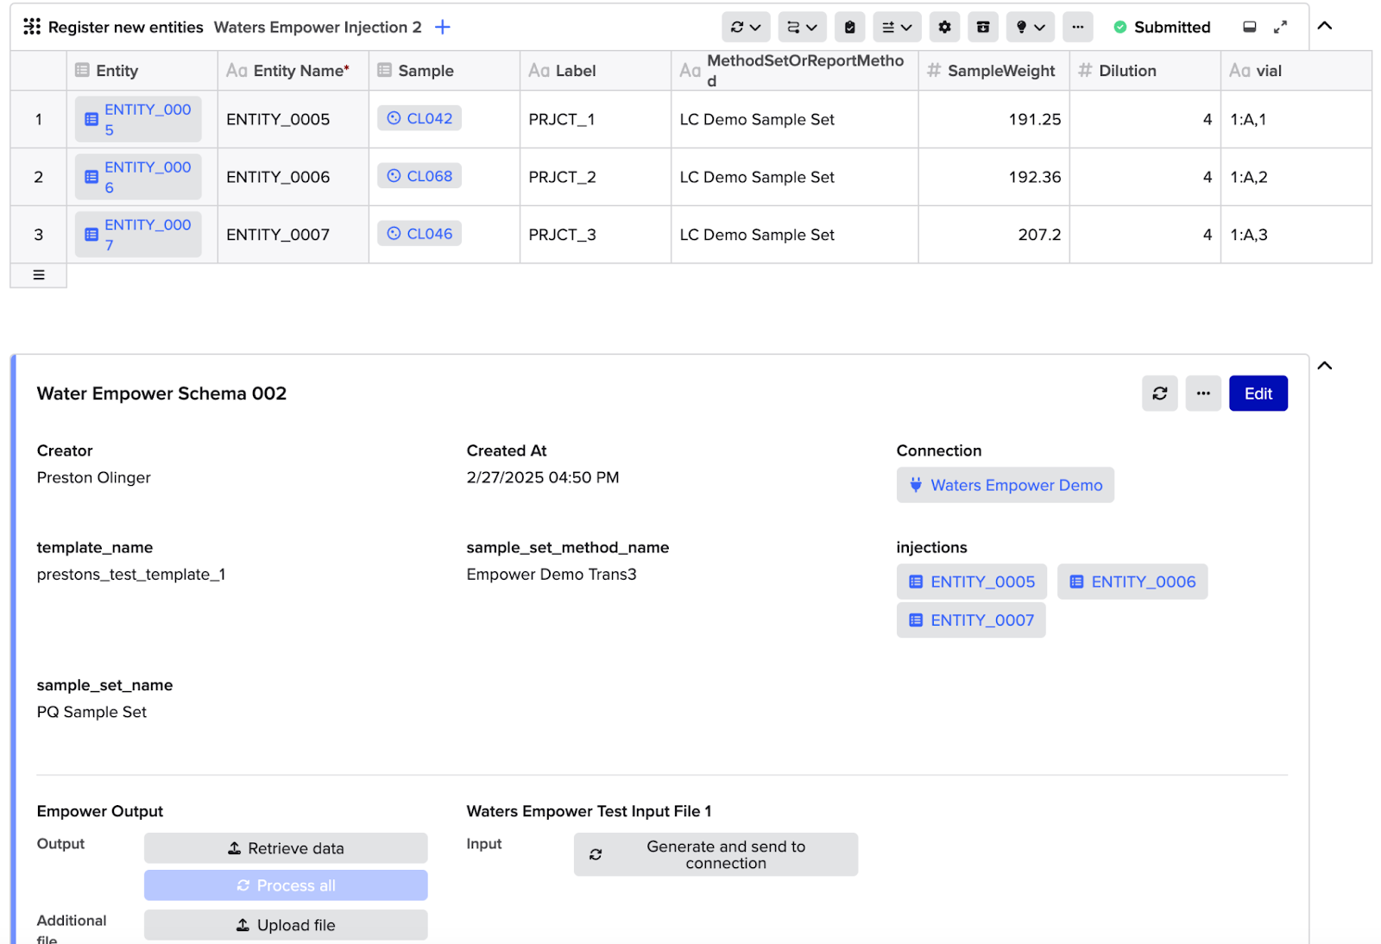Select the Entity Name column header
Screen dimensions: 1381x944
[x=293, y=71]
